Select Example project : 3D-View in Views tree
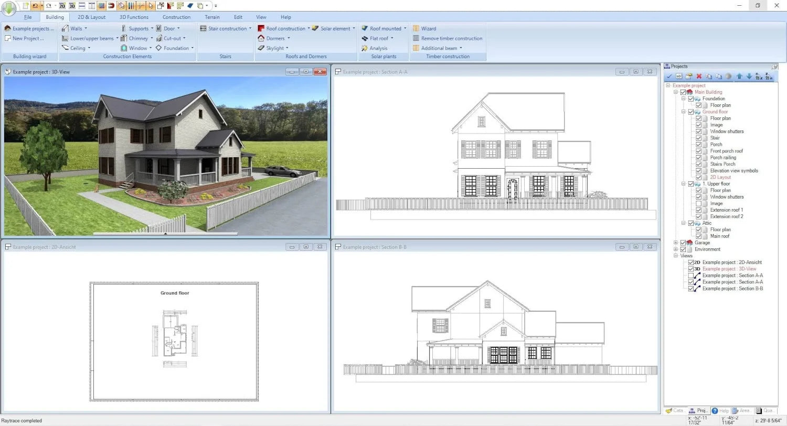This screenshot has width=787, height=426. (729, 269)
